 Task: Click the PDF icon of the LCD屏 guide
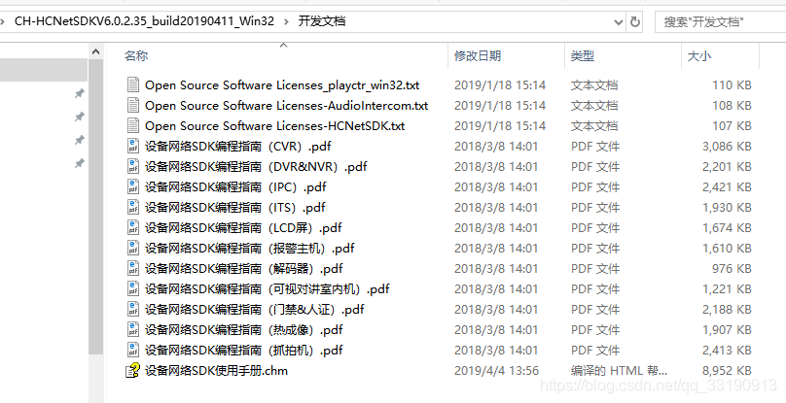(133, 228)
